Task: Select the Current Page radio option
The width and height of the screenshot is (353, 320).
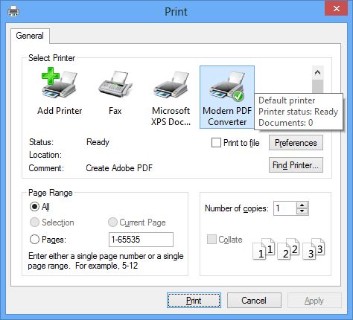Action: click(112, 223)
